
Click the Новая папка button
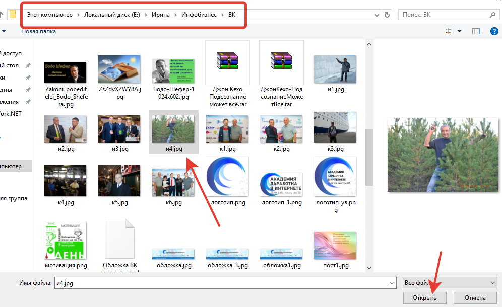pos(38,31)
